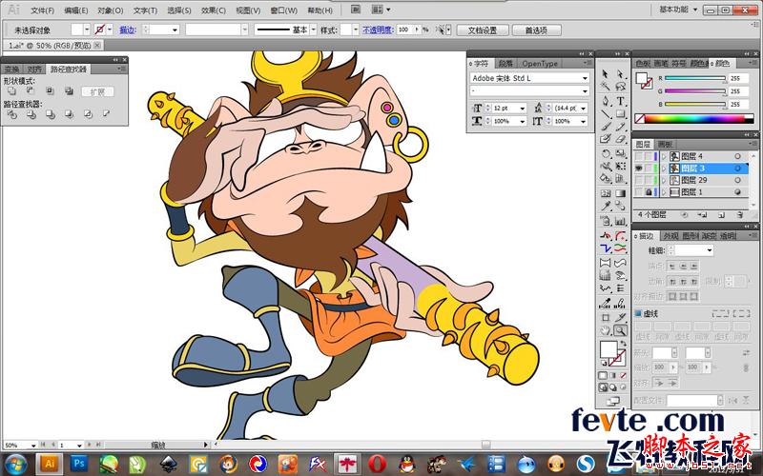Click target circle of 图层 4

(x=737, y=156)
